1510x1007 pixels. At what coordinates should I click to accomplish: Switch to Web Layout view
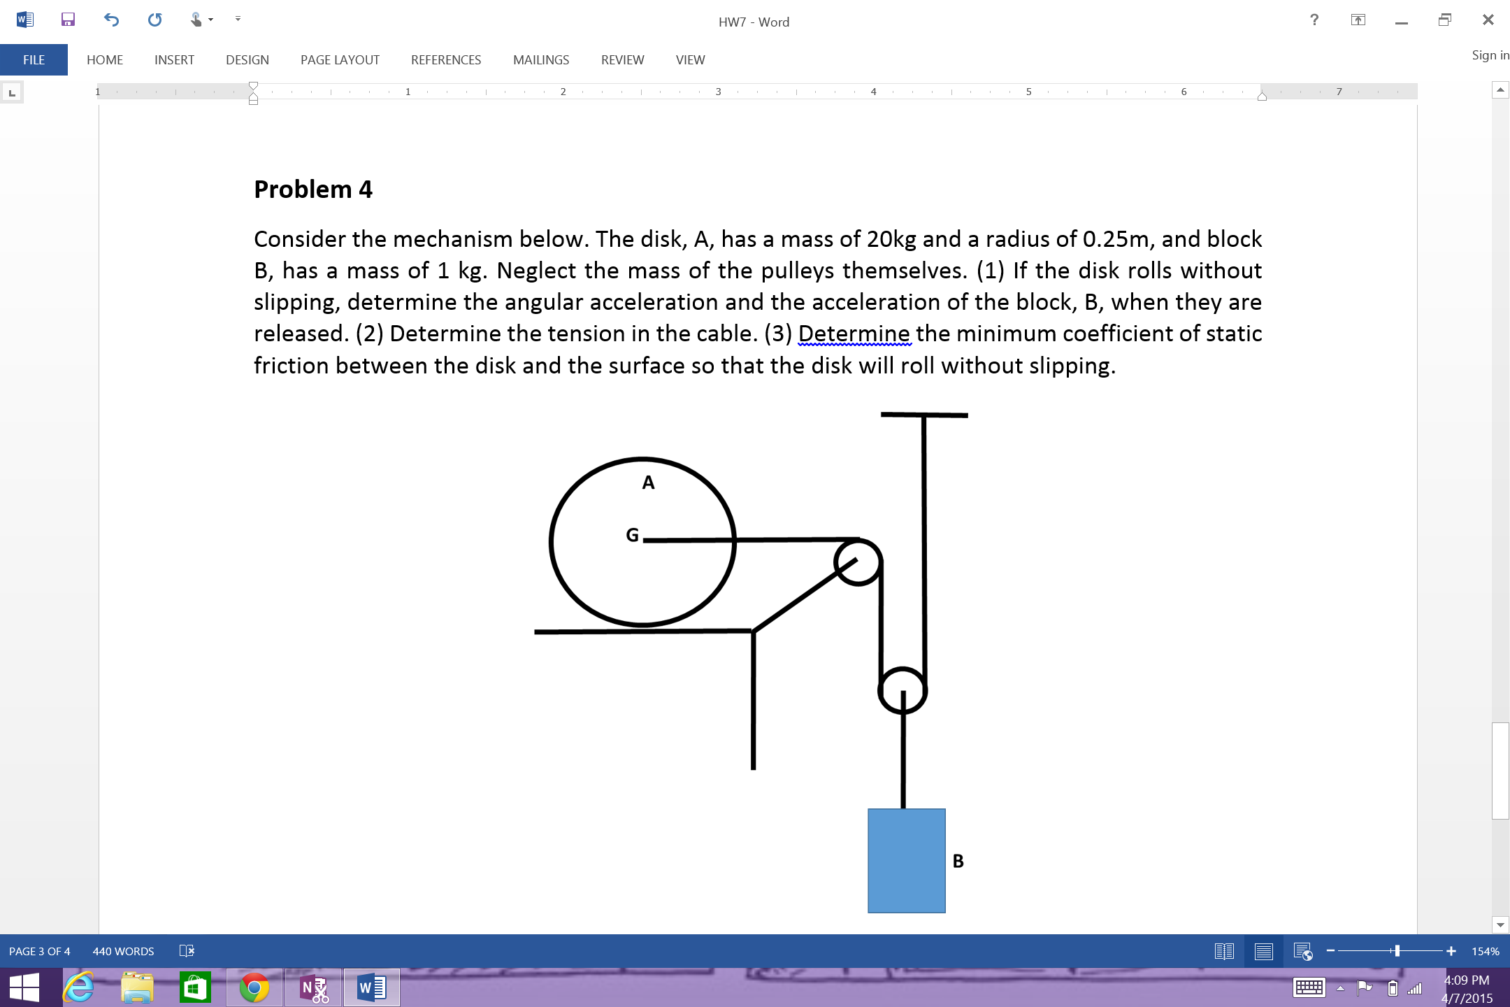point(1302,951)
